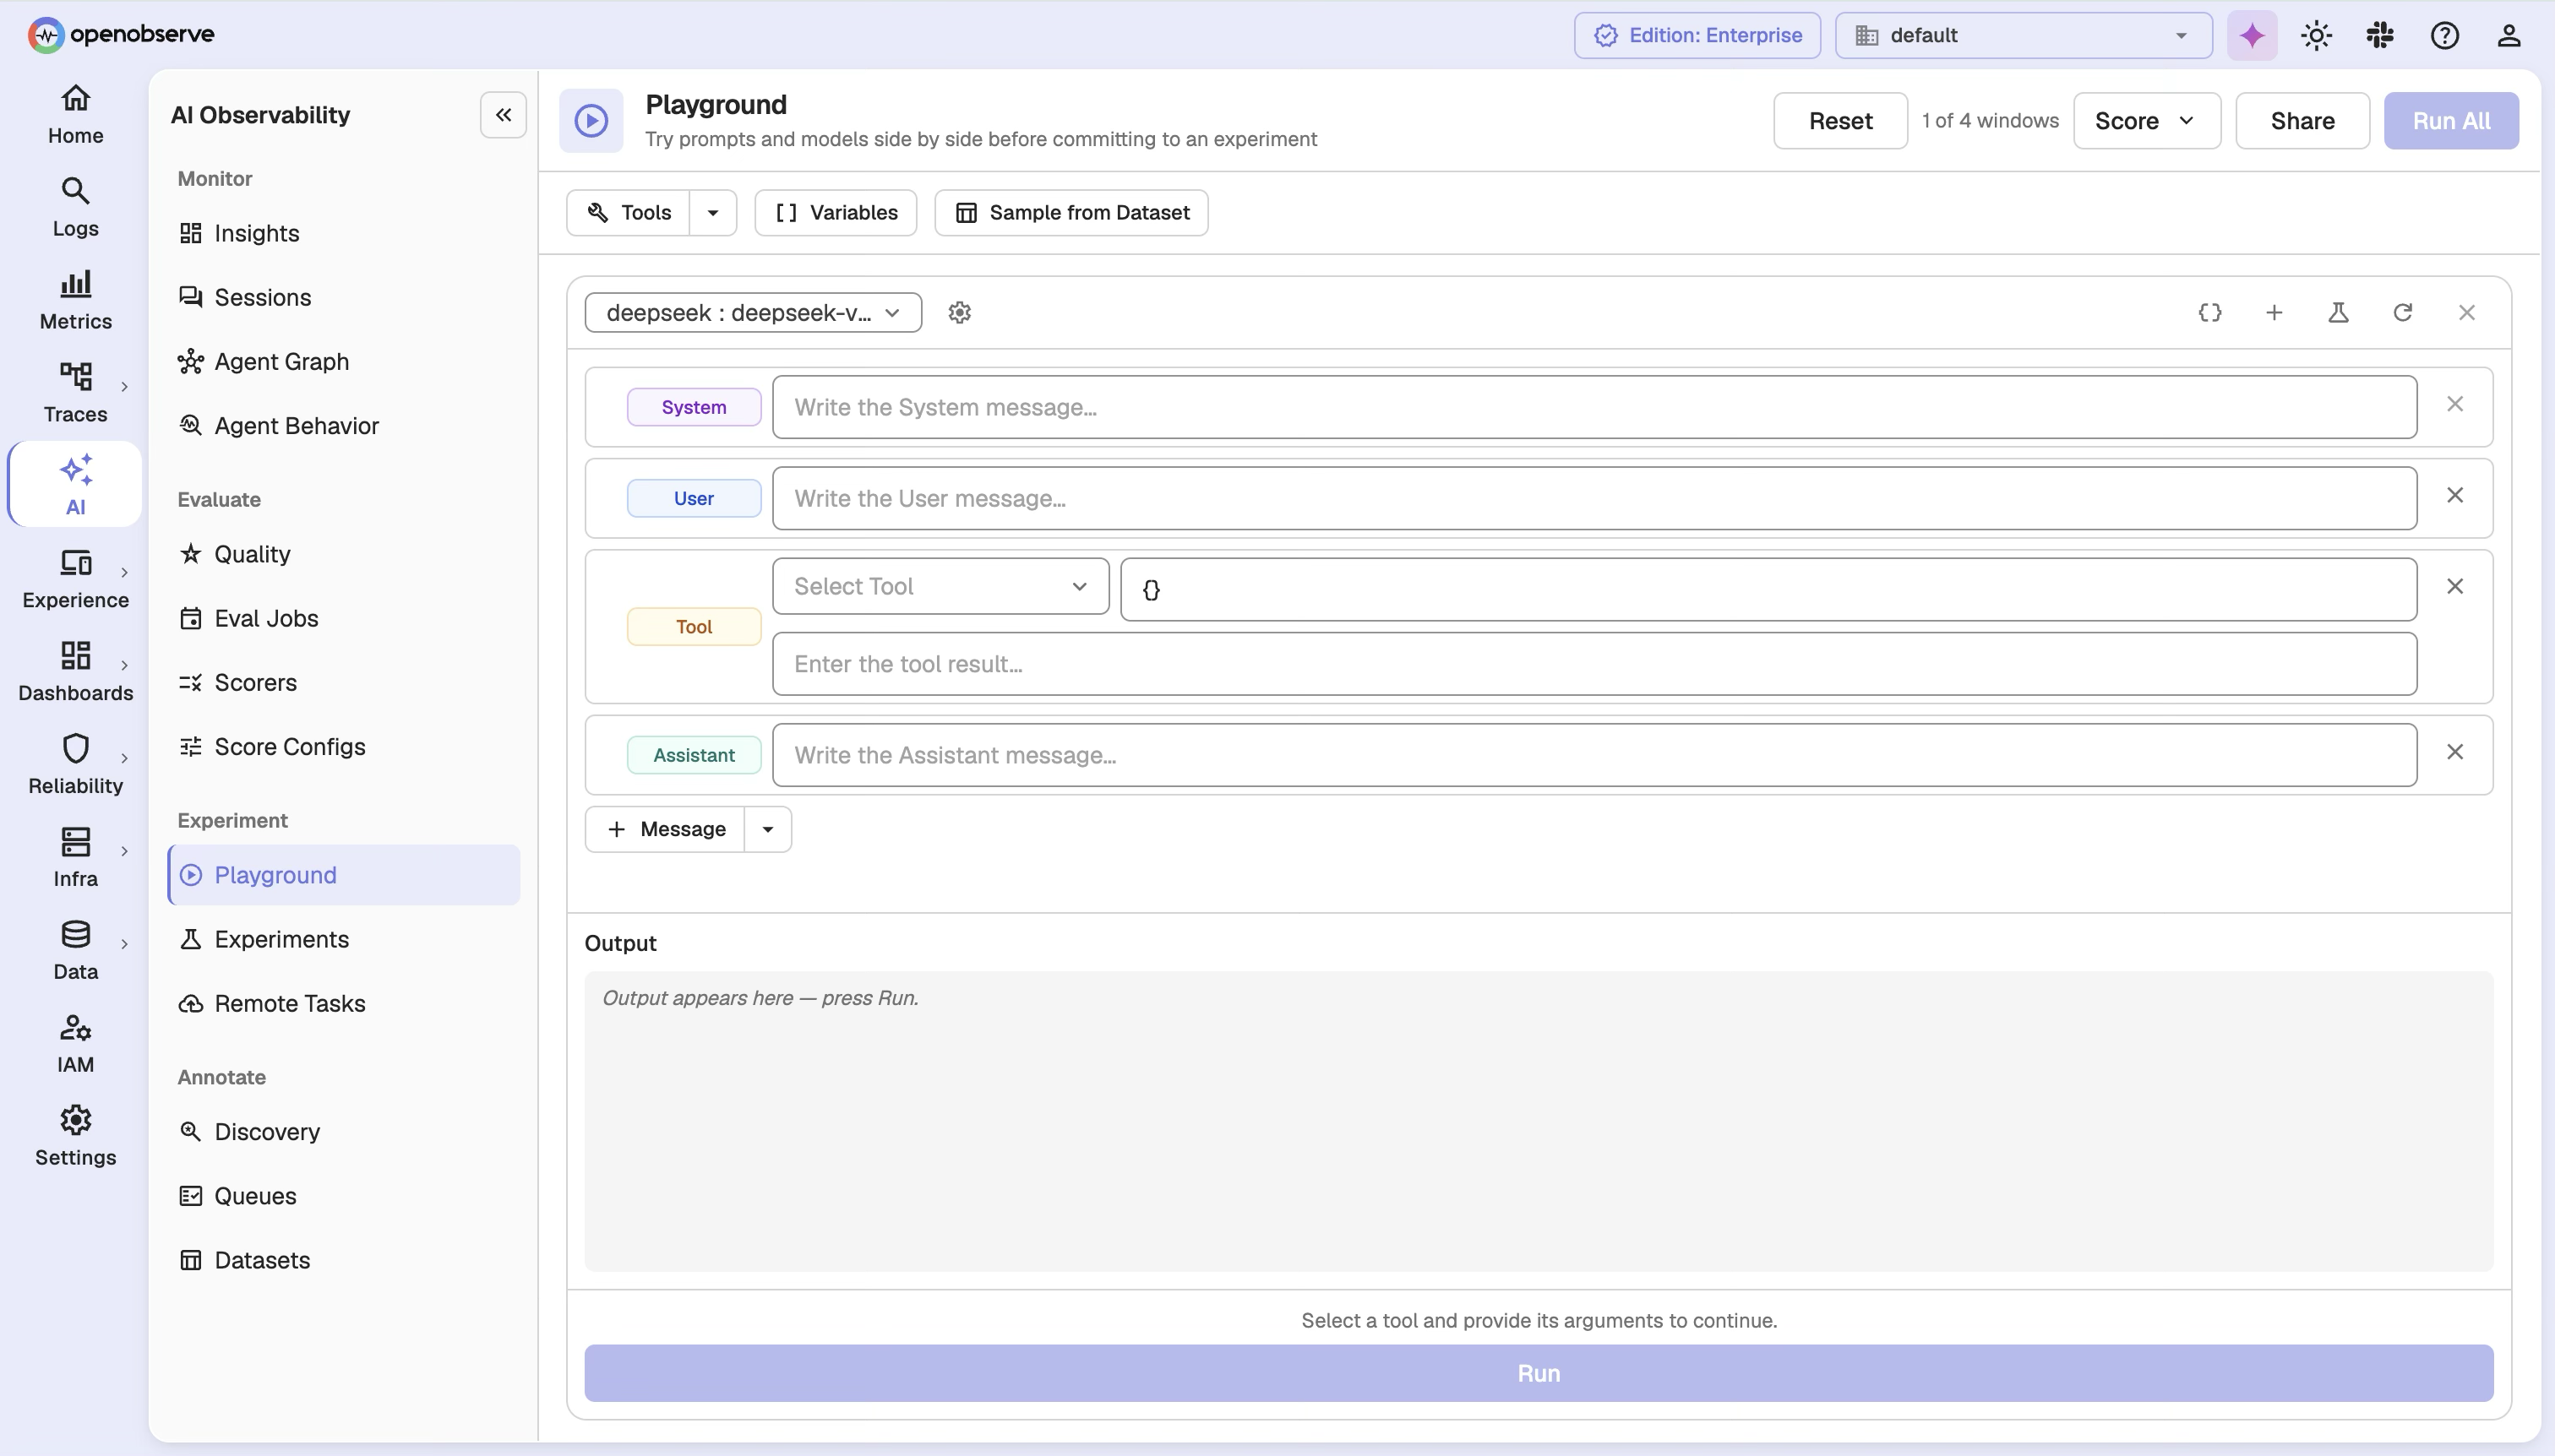The height and width of the screenshot is (1456, 2555).
Task: Open the default organization dropdown
Action: [2023, 36]
